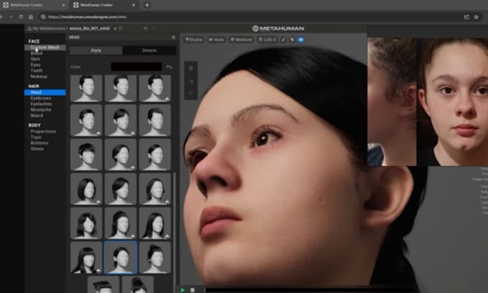This screenshot has height=293, width=488.
Task: Click the browser home icon
Action: [31, 16]
